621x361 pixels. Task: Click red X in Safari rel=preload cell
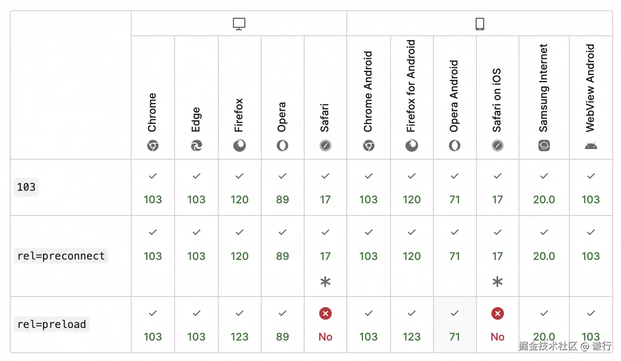coord(325,313)
